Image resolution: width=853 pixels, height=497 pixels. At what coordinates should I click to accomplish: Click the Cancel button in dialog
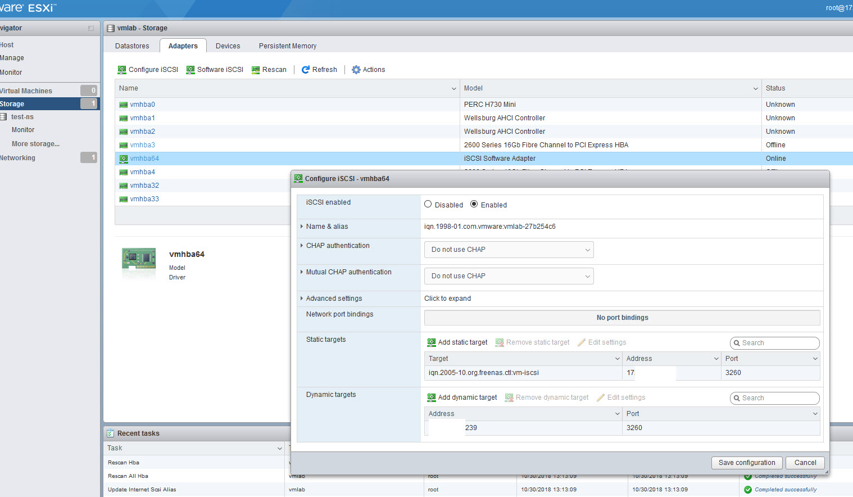805,463
